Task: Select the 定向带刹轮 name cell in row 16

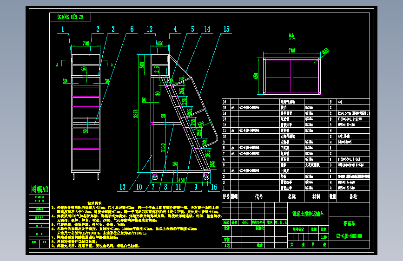Action: pyautogui.click(x=288, y=102)
